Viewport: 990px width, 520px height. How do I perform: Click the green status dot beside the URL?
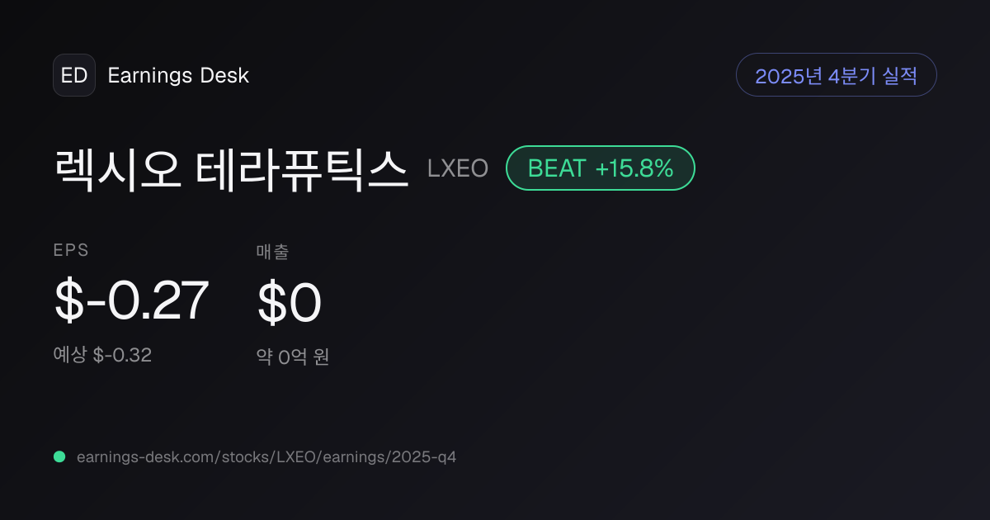click(59, 456)
